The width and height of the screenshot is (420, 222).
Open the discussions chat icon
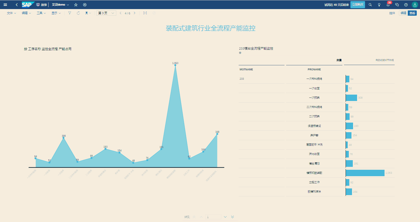tap(397, 5)
